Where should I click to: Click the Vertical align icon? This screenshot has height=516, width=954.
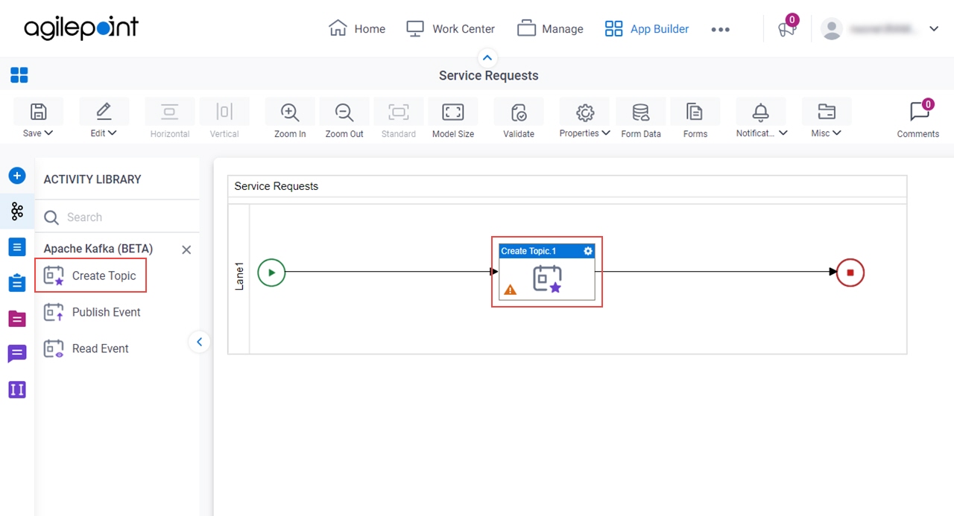(x=224, y=112)
